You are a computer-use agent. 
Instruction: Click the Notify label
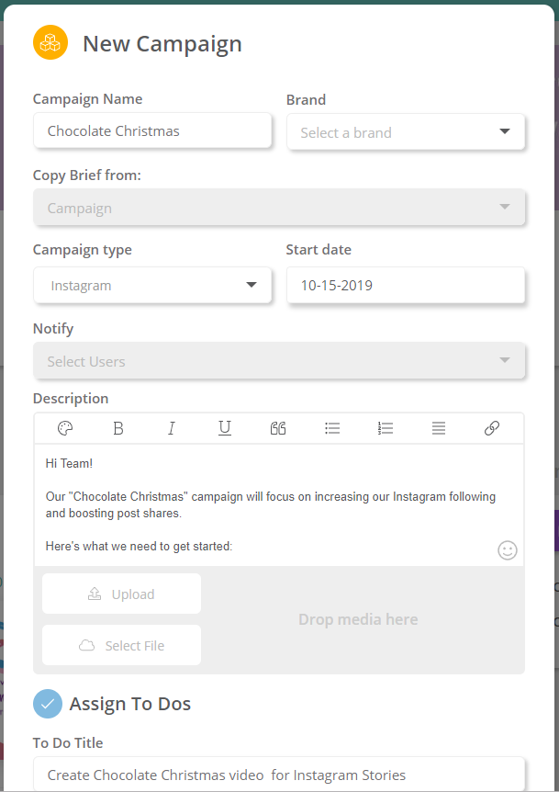pos(53,329)
